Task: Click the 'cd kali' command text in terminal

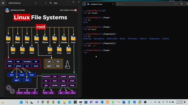Action: pos(92,29)
